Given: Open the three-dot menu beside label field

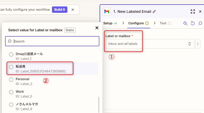Looking at the screenshot, I should [198, 44].
